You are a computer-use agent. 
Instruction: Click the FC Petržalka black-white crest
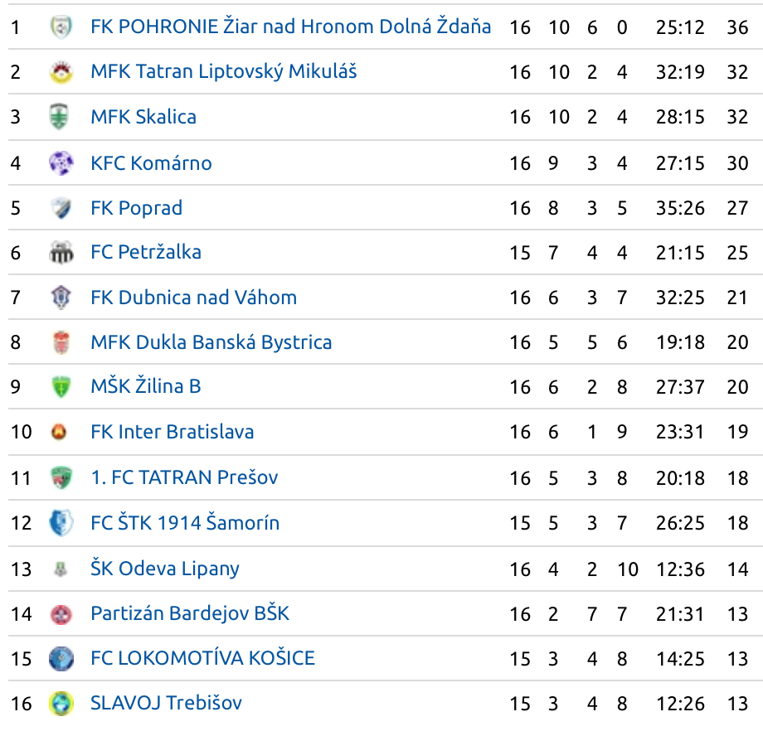click(61, 253)
